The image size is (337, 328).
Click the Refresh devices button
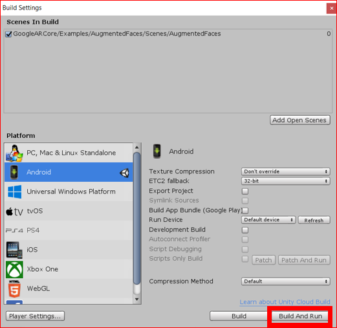[x=314, y=220]
